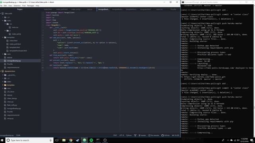Collapse the fake-polls project root

(1, 14)
